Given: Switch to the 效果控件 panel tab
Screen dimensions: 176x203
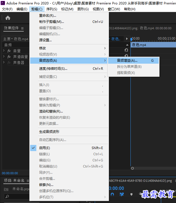Looking at the screenshot, I should (11, 28).
